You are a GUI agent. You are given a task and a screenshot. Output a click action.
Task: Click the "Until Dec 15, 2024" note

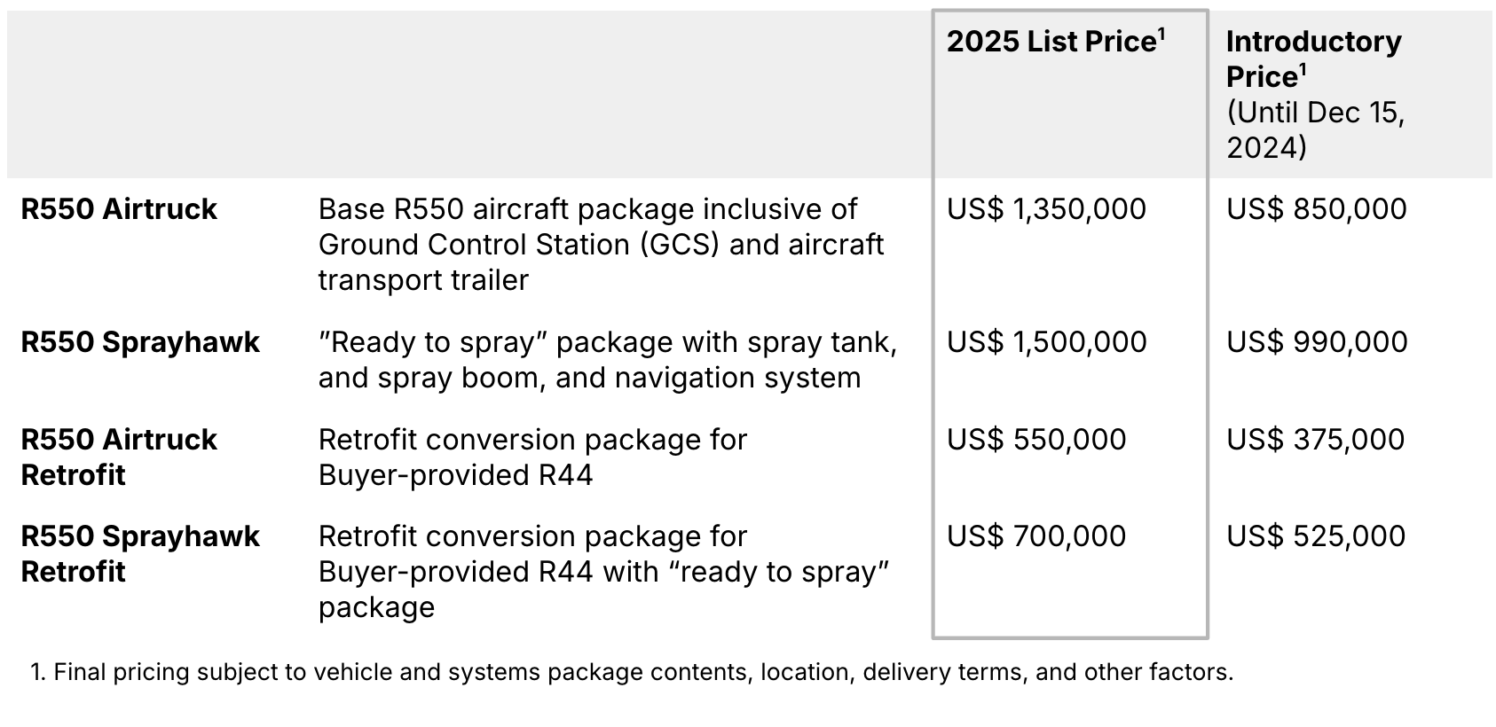(x=1315, y=129)
